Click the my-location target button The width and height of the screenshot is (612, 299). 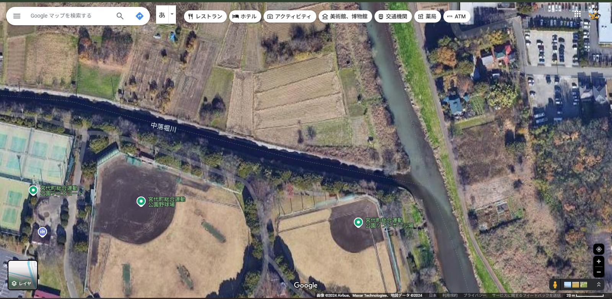point(599,249)
